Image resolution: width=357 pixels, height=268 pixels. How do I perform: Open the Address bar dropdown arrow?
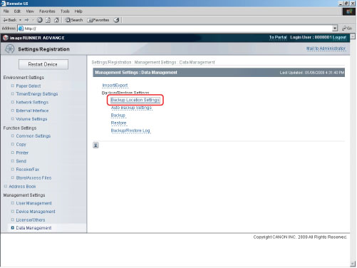point(335,29)
